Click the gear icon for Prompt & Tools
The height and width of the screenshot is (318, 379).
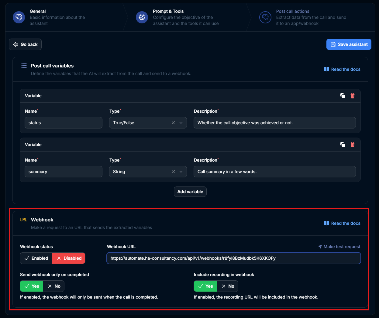142,17
